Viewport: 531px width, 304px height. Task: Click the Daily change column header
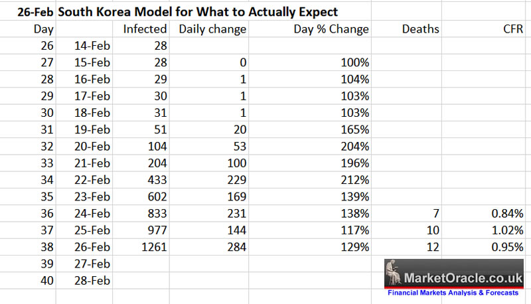pos(212,29)
